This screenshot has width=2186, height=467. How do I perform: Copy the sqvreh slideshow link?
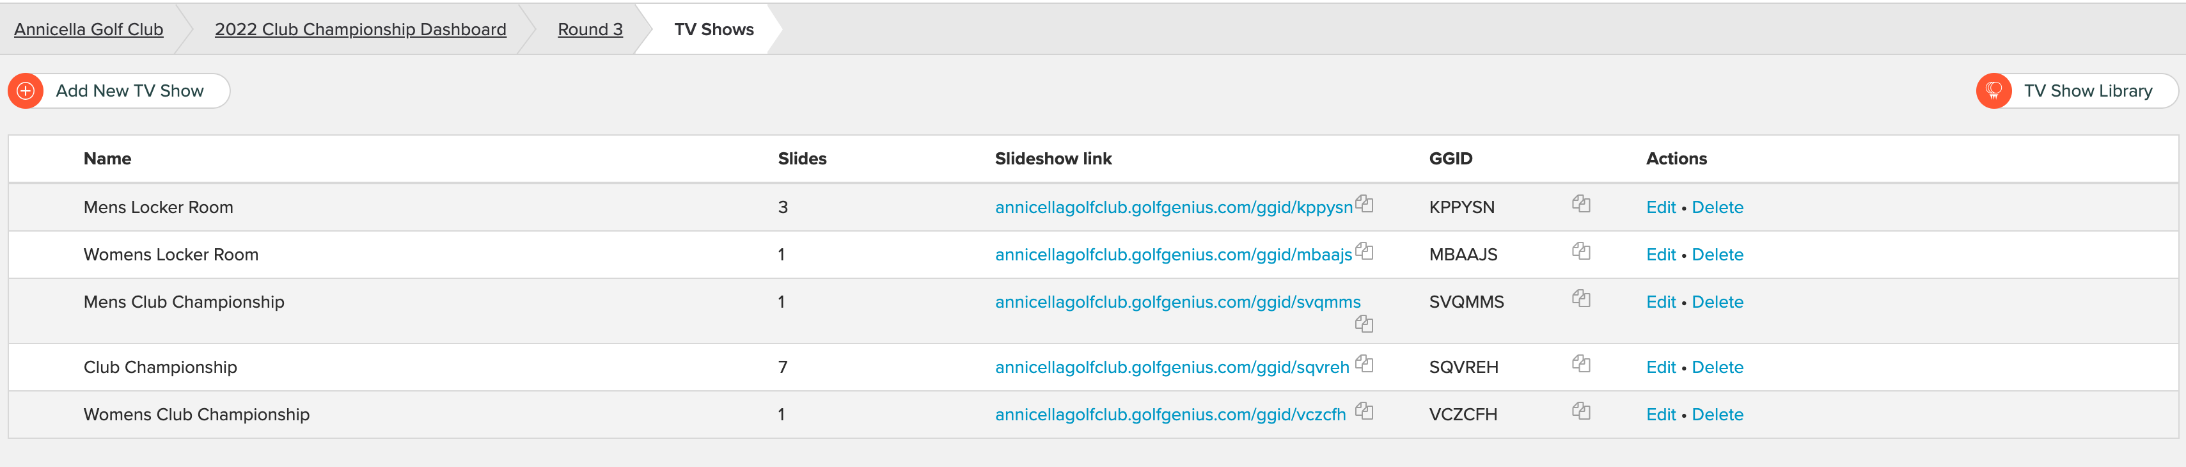coord(1364,364)
